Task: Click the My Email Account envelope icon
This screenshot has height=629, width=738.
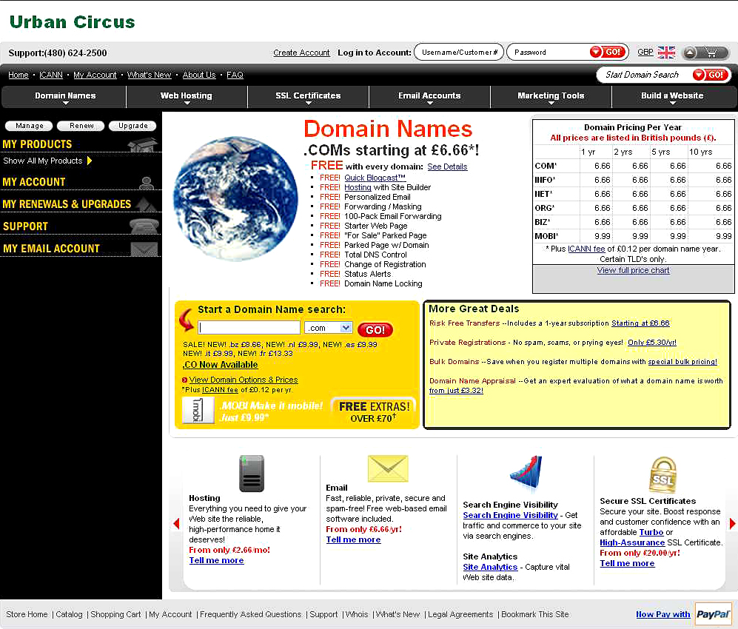Action: [144, 249]
